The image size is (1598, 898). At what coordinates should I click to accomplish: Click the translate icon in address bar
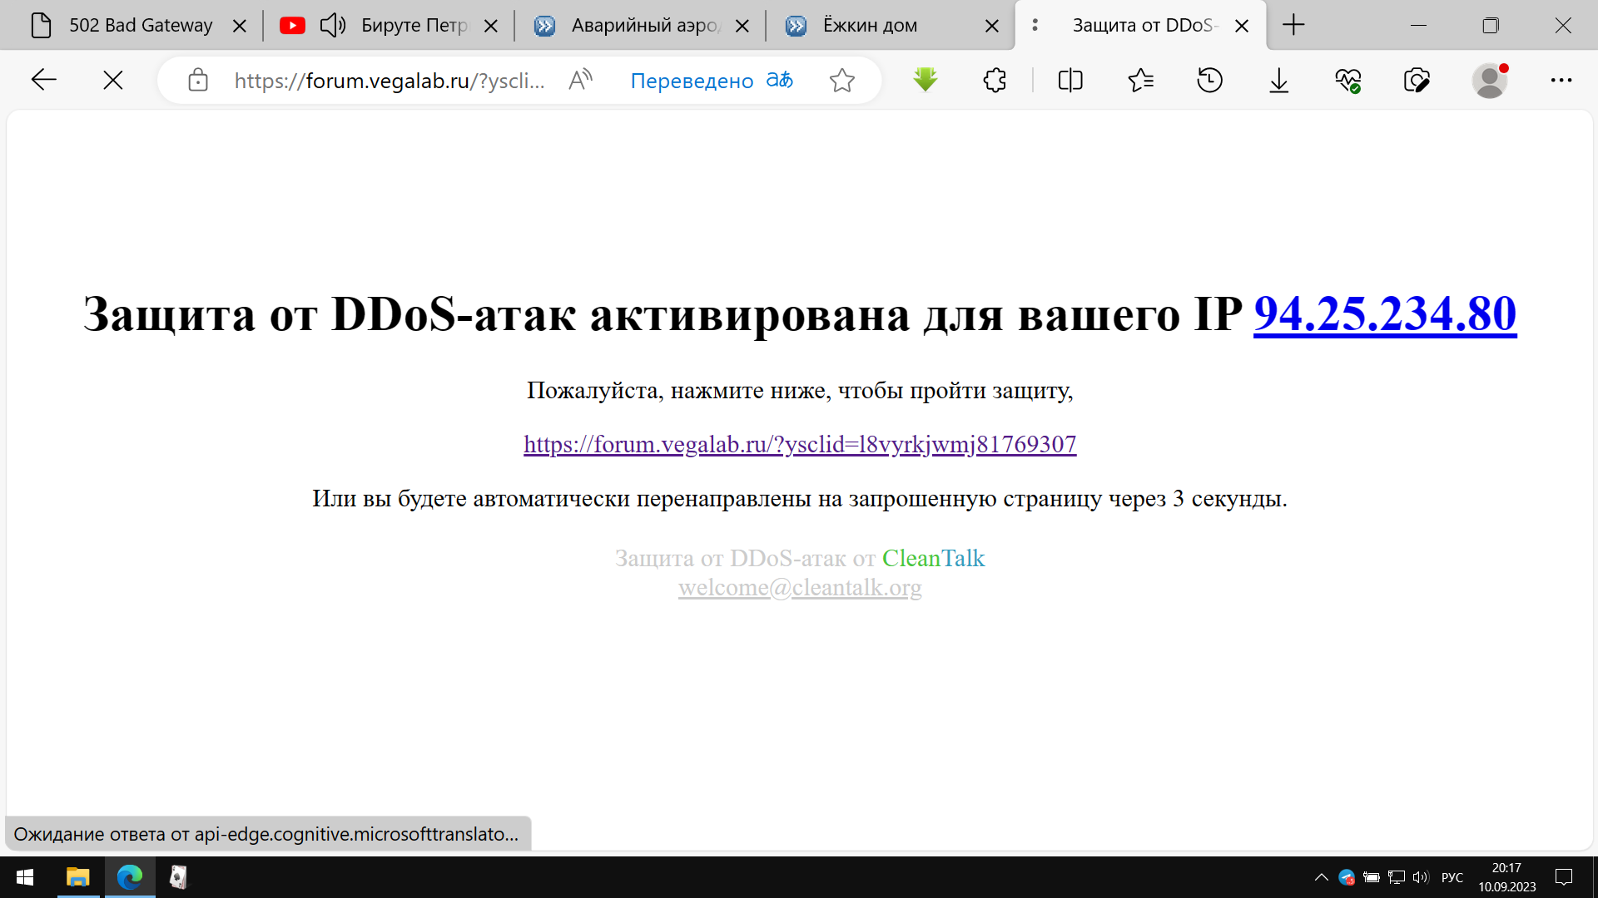tap(780, 80)
